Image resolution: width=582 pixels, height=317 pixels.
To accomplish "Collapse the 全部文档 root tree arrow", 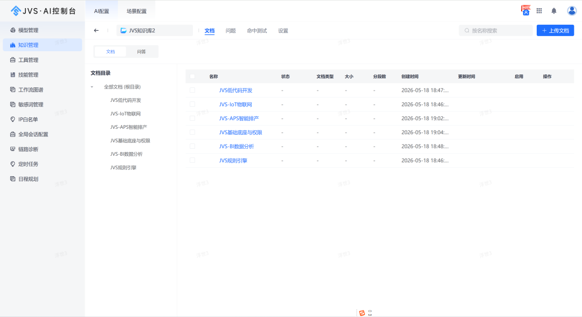I will click(92, 87).
